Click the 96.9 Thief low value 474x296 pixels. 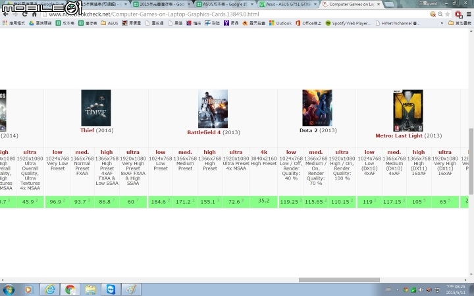click(x=57, y=202)
